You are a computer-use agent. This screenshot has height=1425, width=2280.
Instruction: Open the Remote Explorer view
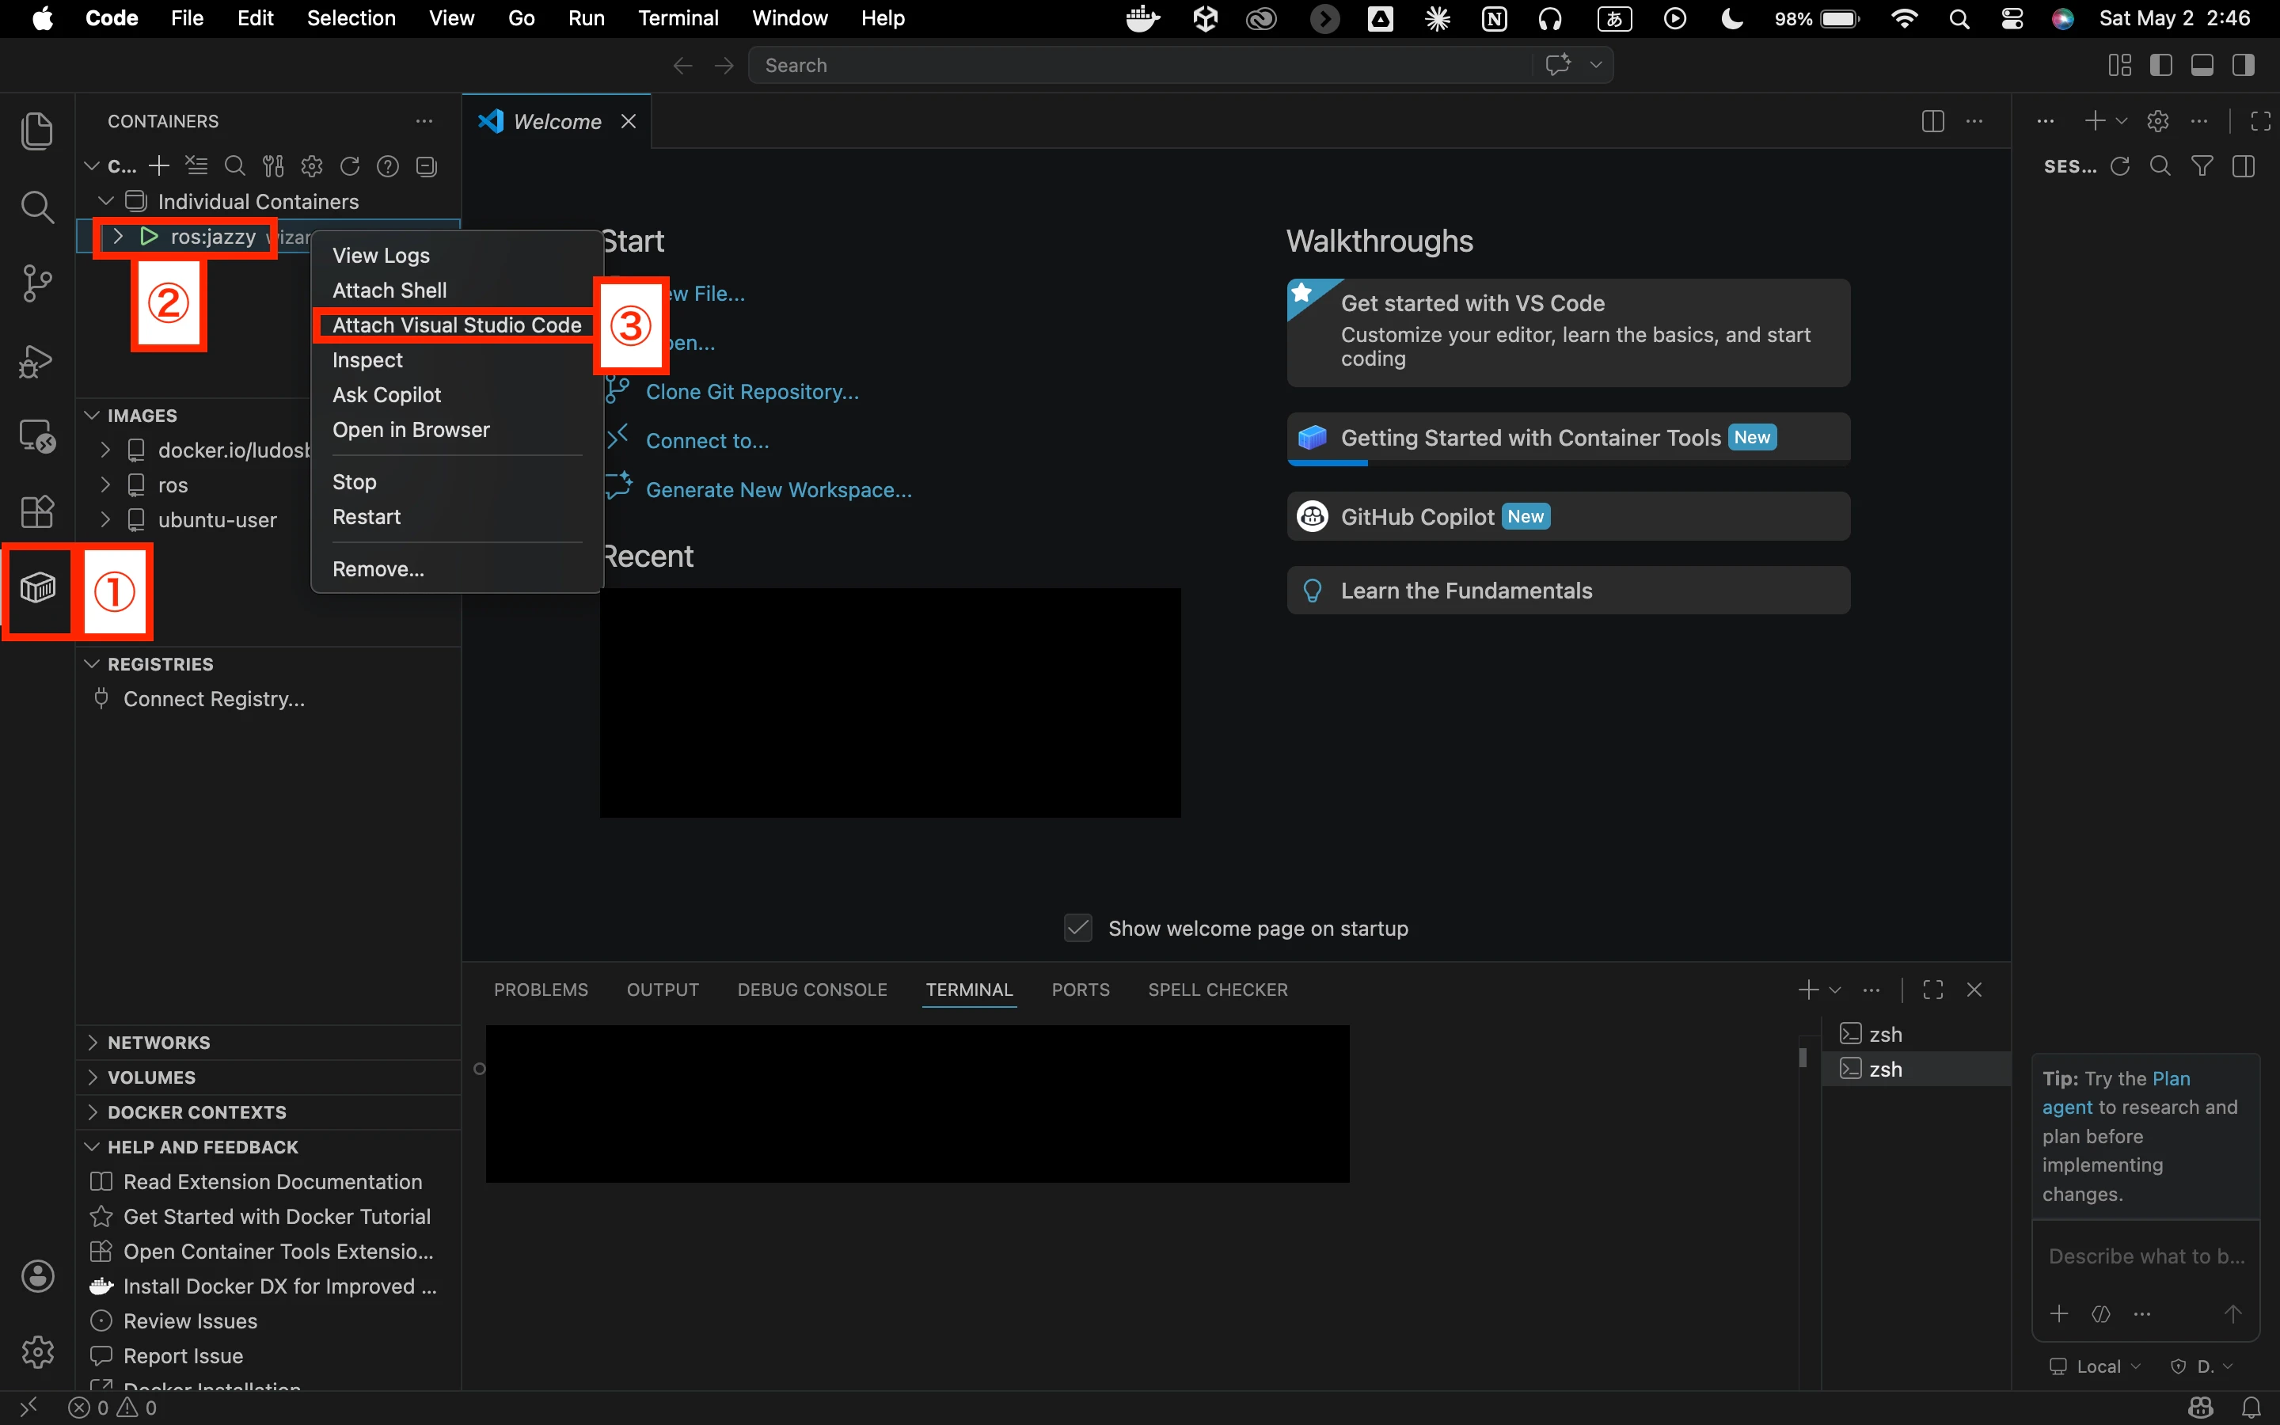click(x=36, y=436)
